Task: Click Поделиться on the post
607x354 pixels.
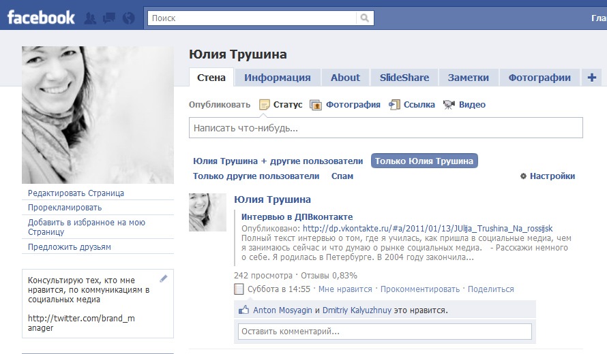Action: click(x=491, y=289)
